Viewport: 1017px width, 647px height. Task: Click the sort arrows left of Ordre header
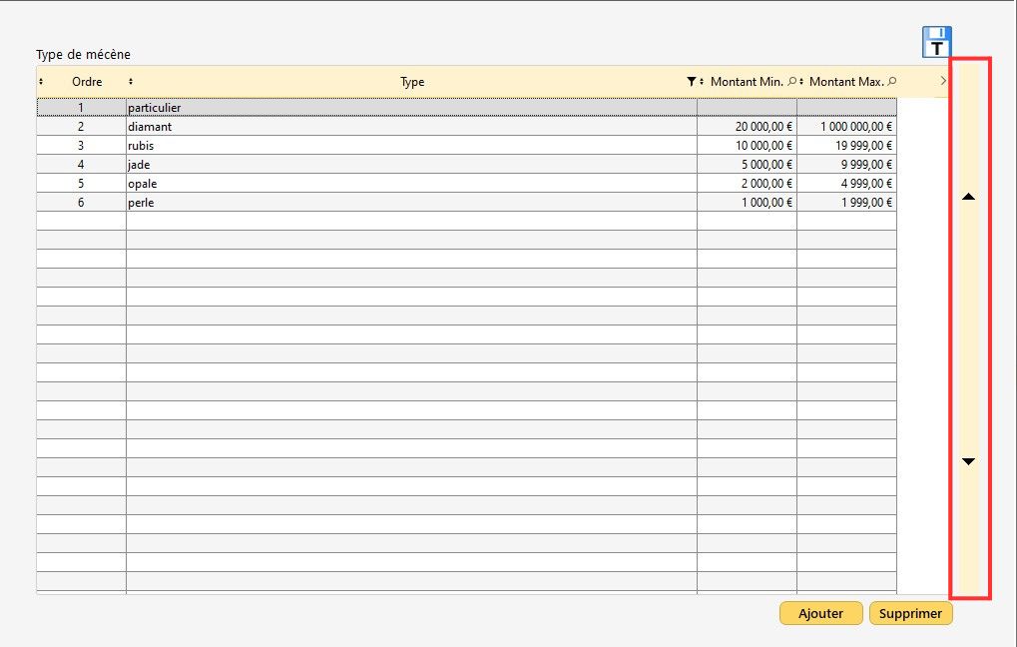coord(41,82)
